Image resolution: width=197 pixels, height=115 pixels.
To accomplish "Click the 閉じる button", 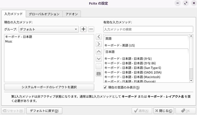I will (164, 111).
